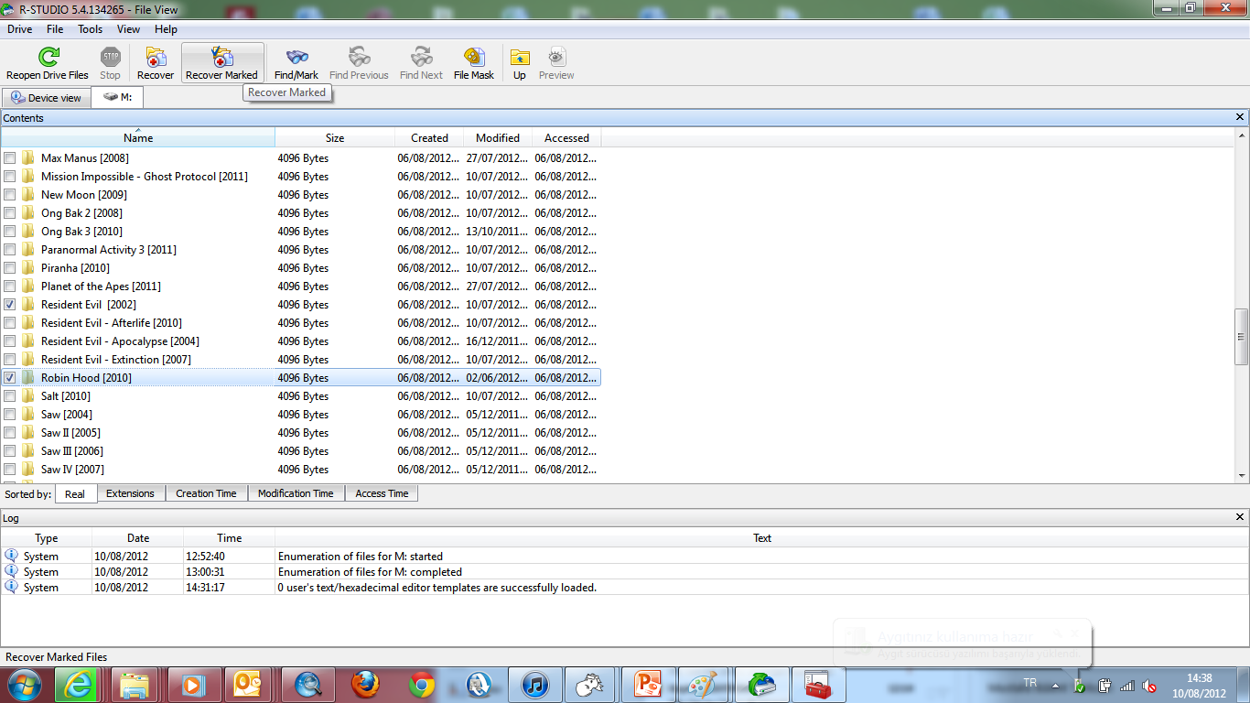
Task: Mark the Paranormal Activity 3 [2011] checkbox
Action: pos(10,249)
